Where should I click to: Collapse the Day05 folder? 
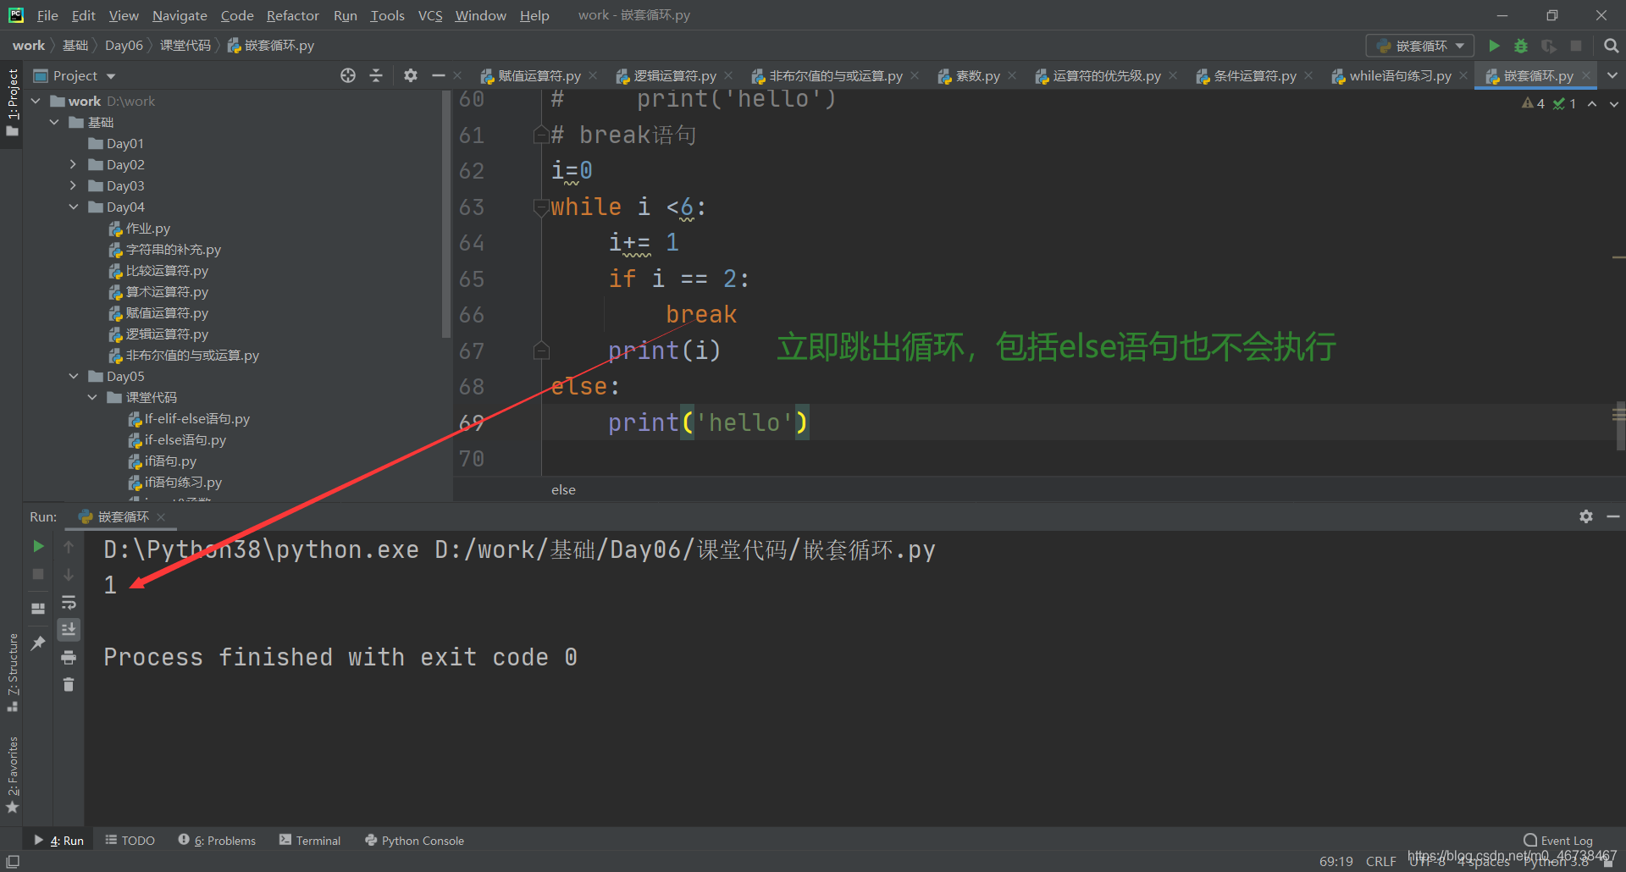73,376
